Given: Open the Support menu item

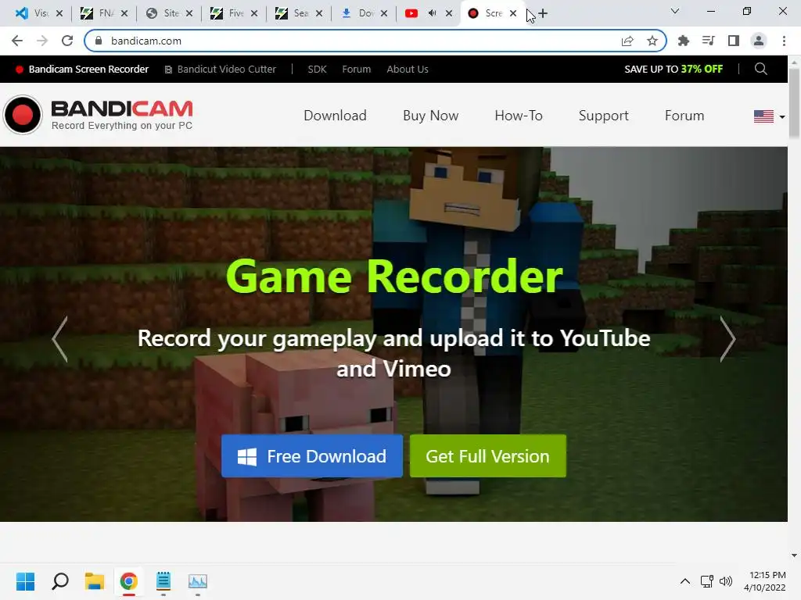Looking at the screenshot, I should click(603, 116).
